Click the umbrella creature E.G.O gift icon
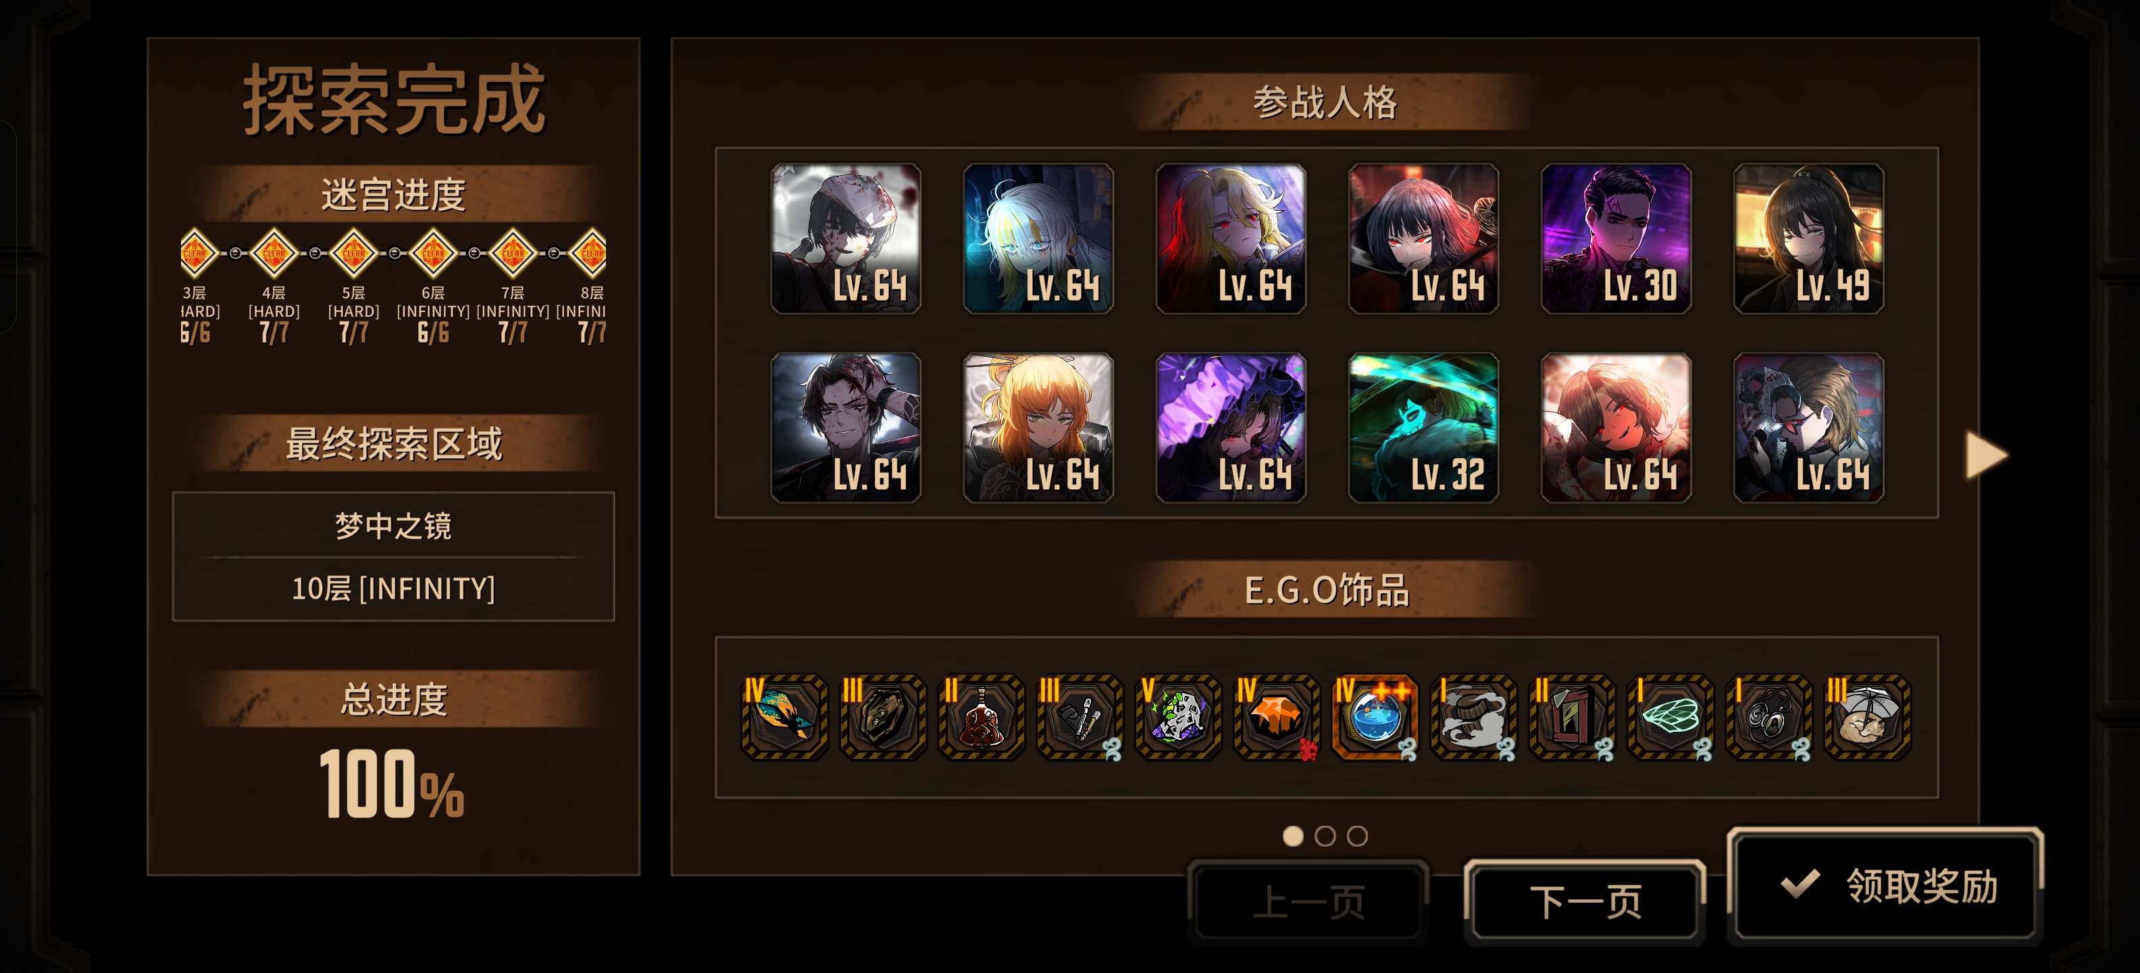Image resolution: width=2140 pixels, height=973 pixels. click(x=1868, y=716)
